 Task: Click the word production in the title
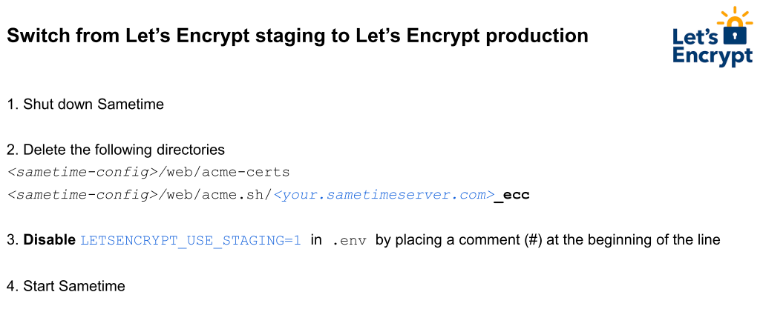pyautogui.click(x=537, y=36)
